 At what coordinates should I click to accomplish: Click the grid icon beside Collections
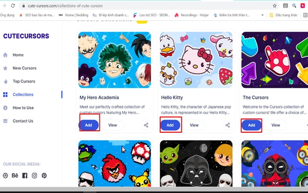pos(5,95)
